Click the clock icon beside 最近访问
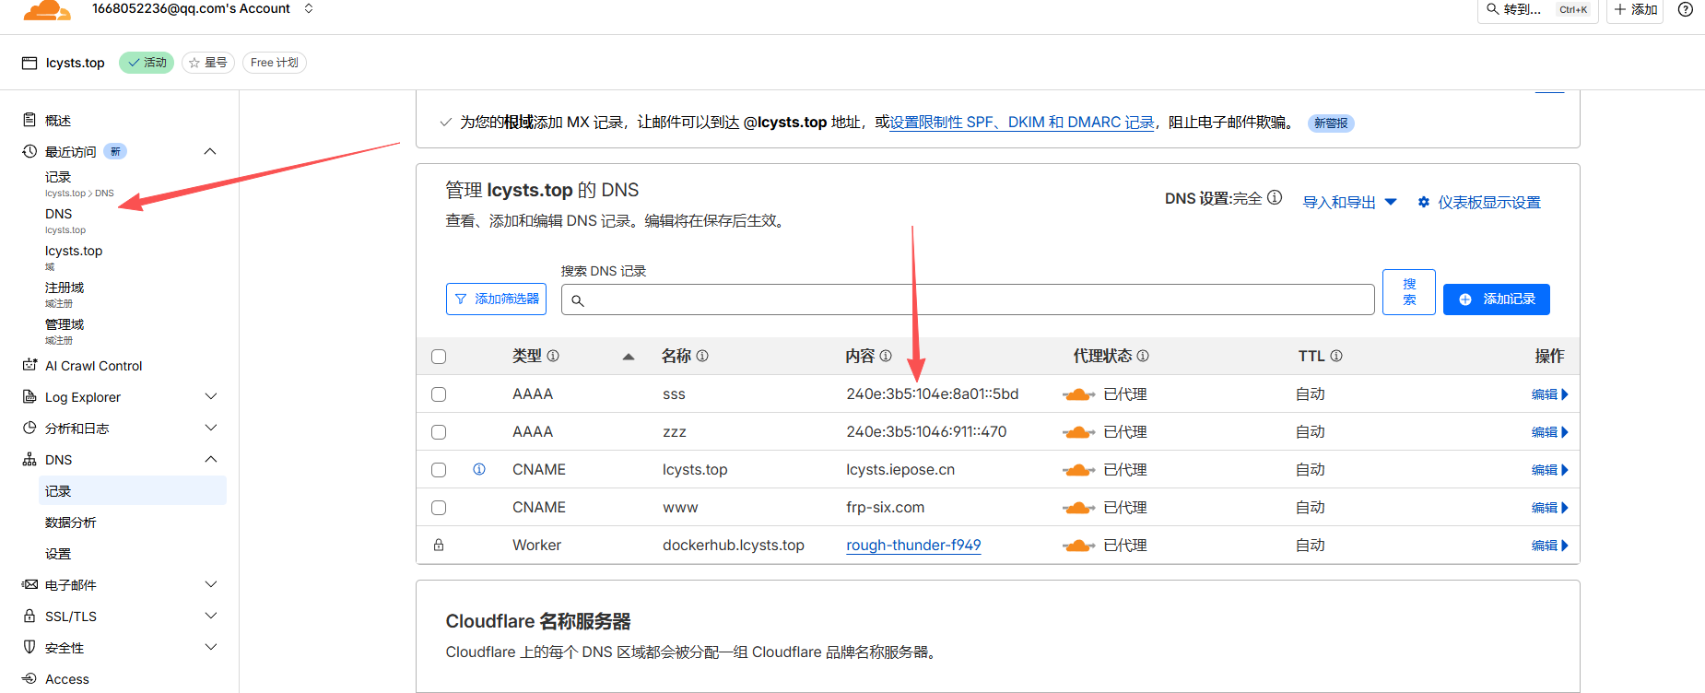The height and width of the screenshot is (693, 1705). click(x=29, y=151)
